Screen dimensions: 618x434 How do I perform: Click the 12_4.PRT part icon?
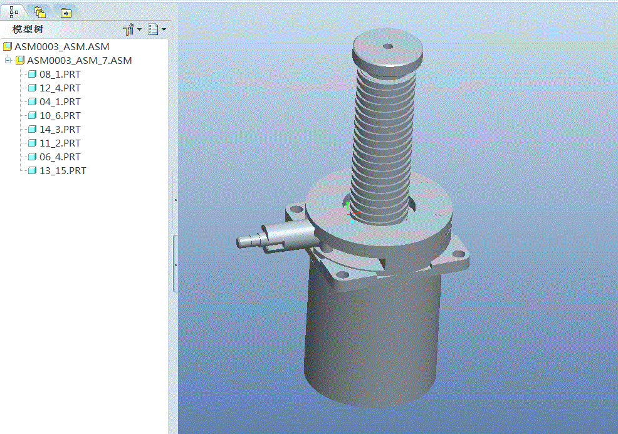(x=33, y=88)
